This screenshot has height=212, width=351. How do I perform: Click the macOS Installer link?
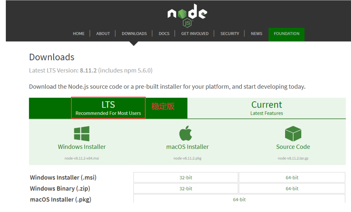187,147
